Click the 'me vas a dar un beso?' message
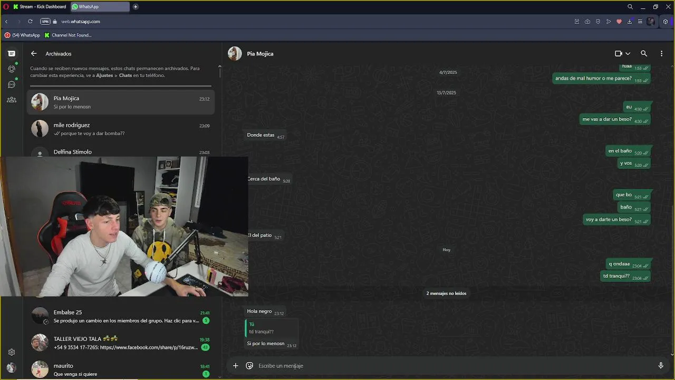675x380 pixels. click(614, 119)
